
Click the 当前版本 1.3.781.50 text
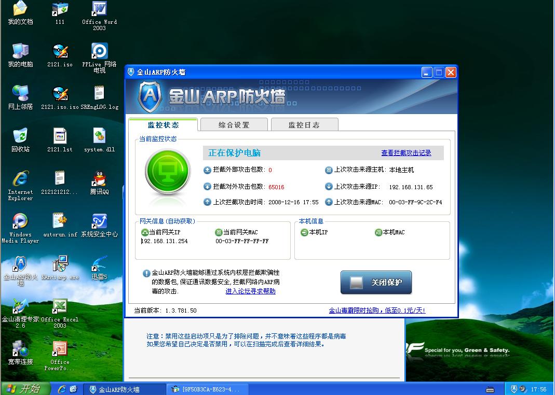click(x=165, y=310)
